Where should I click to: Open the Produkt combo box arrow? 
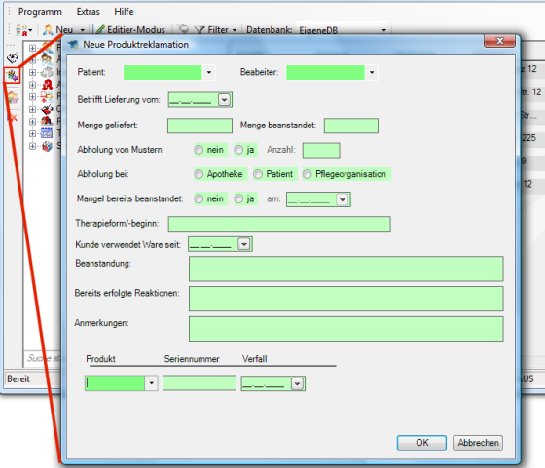[x=151, y=383]
